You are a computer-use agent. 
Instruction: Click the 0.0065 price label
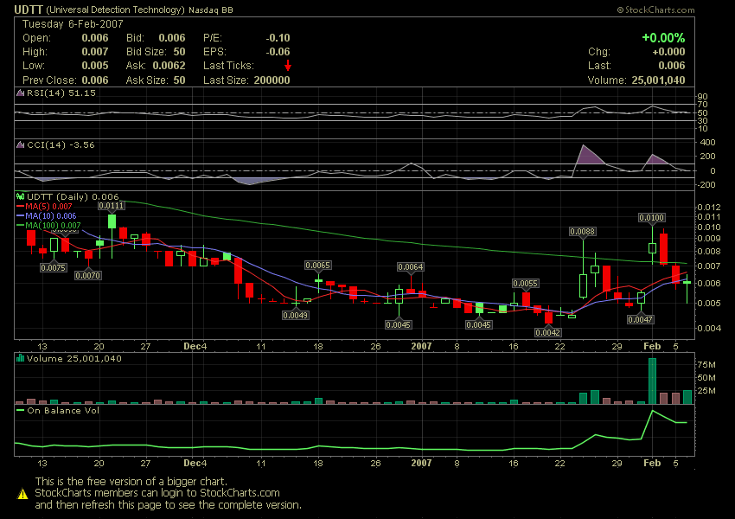[x=318, y=266]
